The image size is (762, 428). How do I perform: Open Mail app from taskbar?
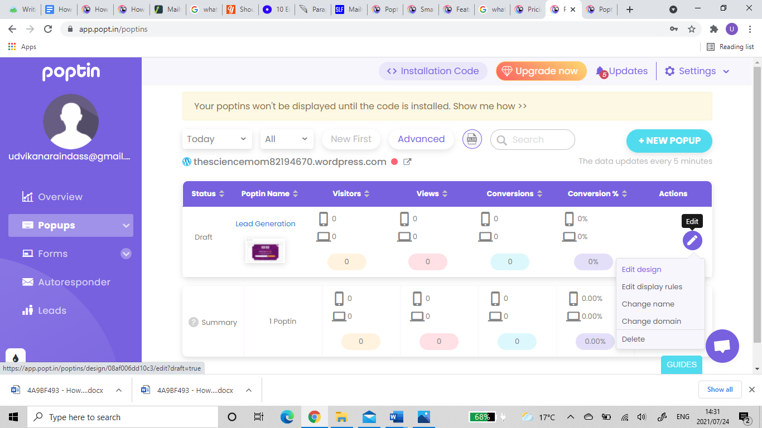point(369,417)
